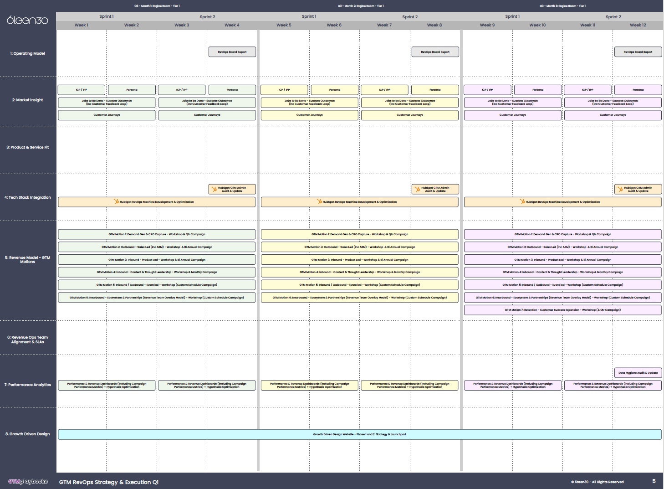
Task: Click Month 1 HubSpot RevOps Machine Development bar
Action: coord(157,202)
